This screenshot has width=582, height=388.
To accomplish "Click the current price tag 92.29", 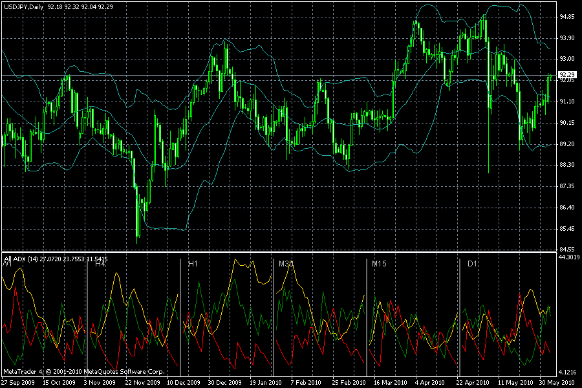I will tap(567, 74).
